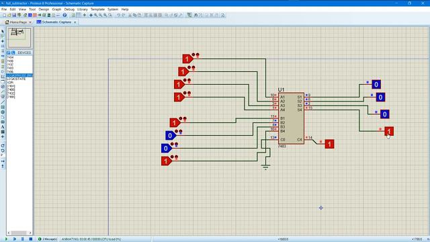Close the Home Page tab
Image resolution: width=430 pixels, height=242 pixels.
coord(30,22)
